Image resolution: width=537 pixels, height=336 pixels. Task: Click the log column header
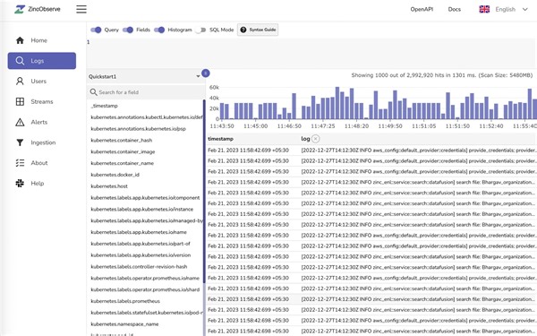click(x=305, y=139)
